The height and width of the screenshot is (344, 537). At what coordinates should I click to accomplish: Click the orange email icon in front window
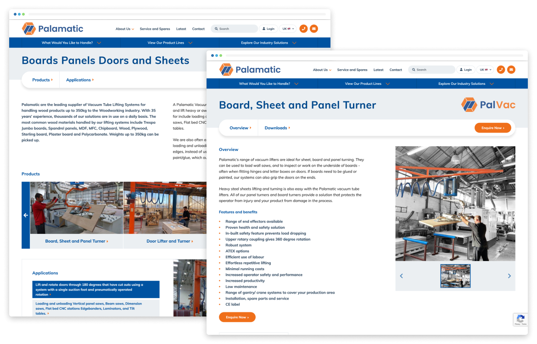[511, 70]
